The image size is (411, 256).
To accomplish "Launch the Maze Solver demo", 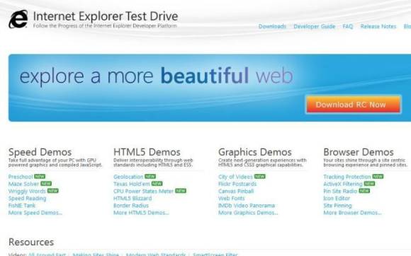I will [23, 184].
